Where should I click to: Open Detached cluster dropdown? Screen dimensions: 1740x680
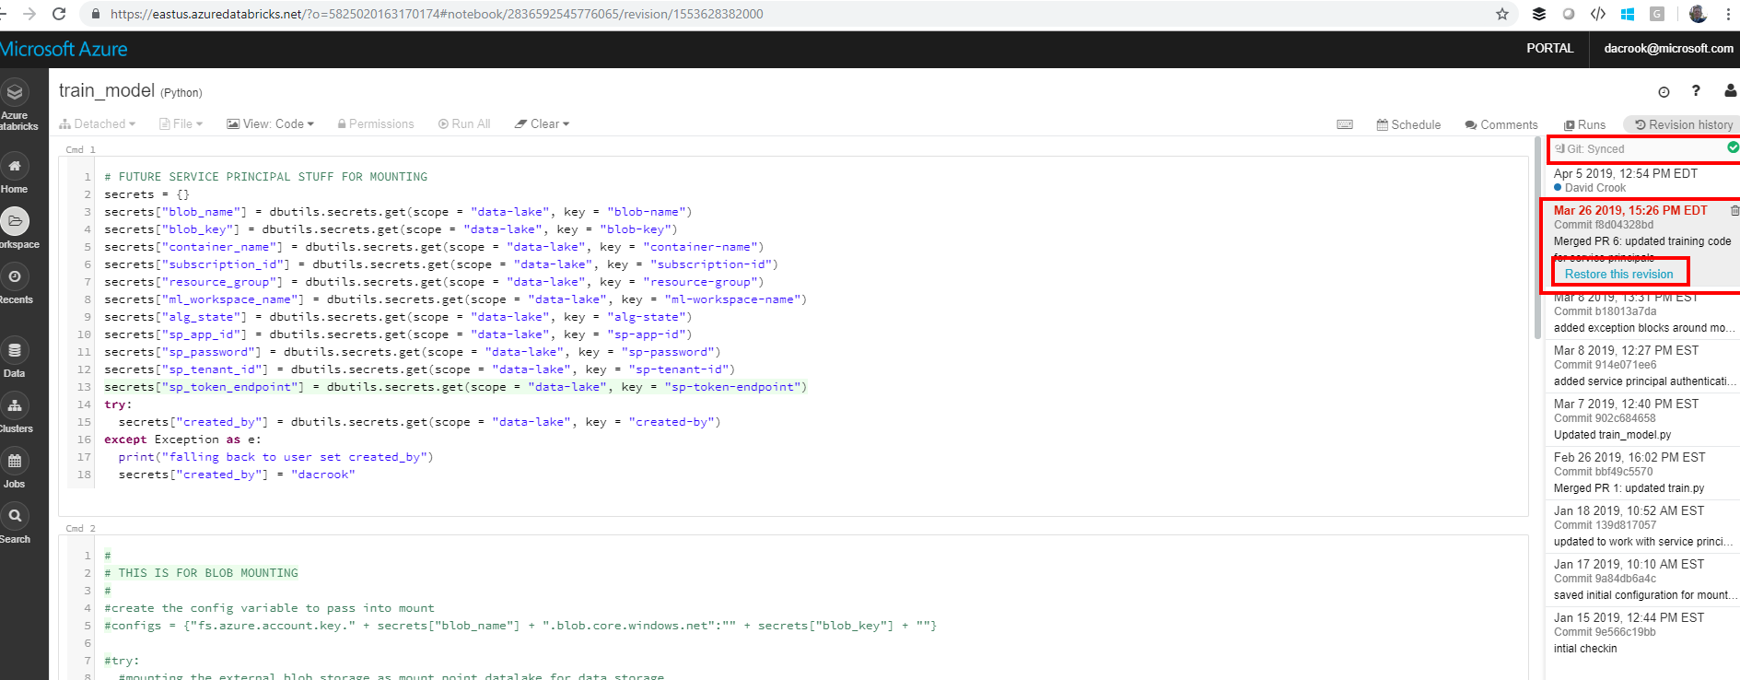coord(98,123)
